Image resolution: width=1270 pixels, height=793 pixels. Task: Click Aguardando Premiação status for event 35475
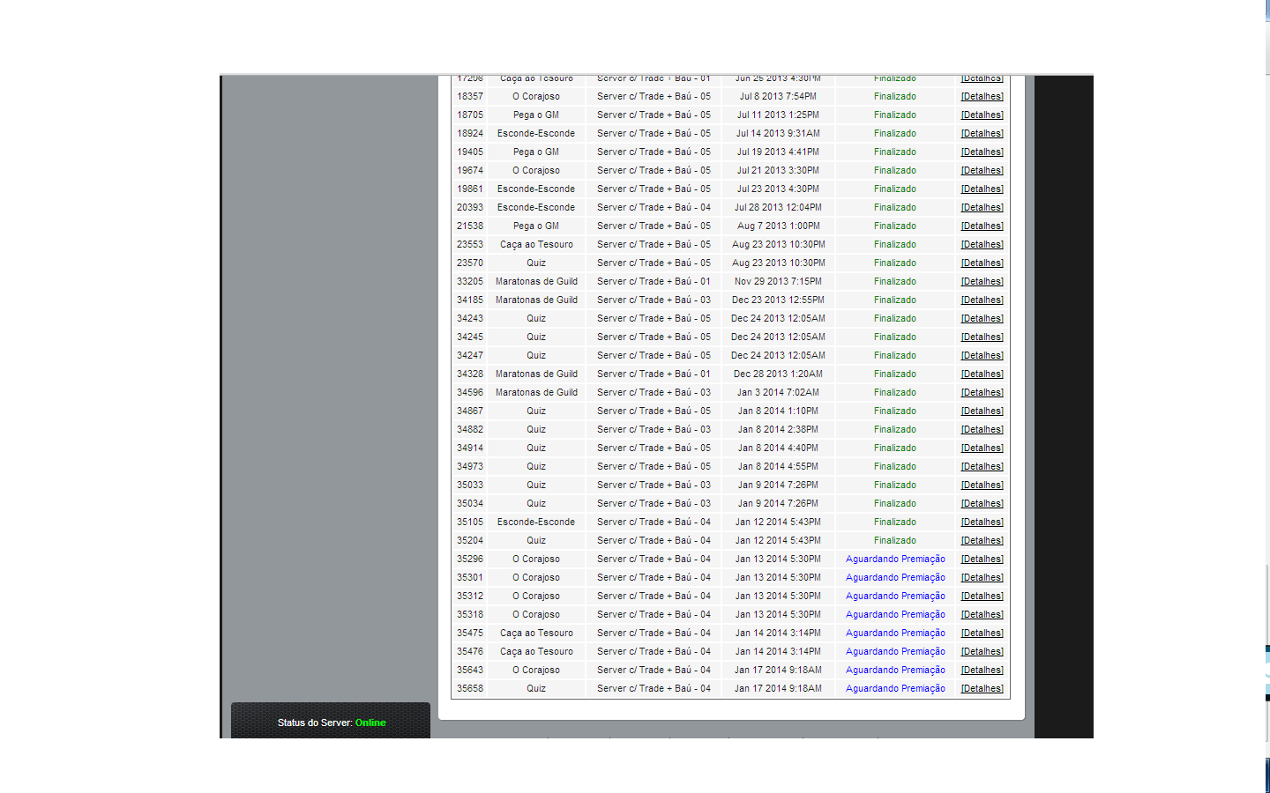coord(895,634)
